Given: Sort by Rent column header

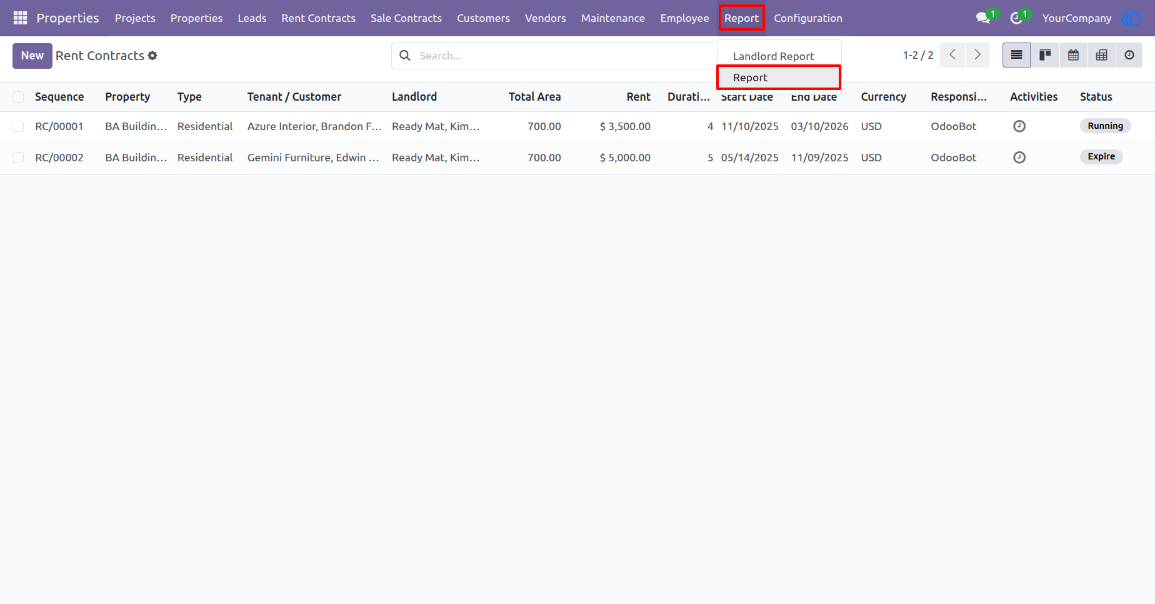Looking at the screenshot, I should click(x=638, y=97).
